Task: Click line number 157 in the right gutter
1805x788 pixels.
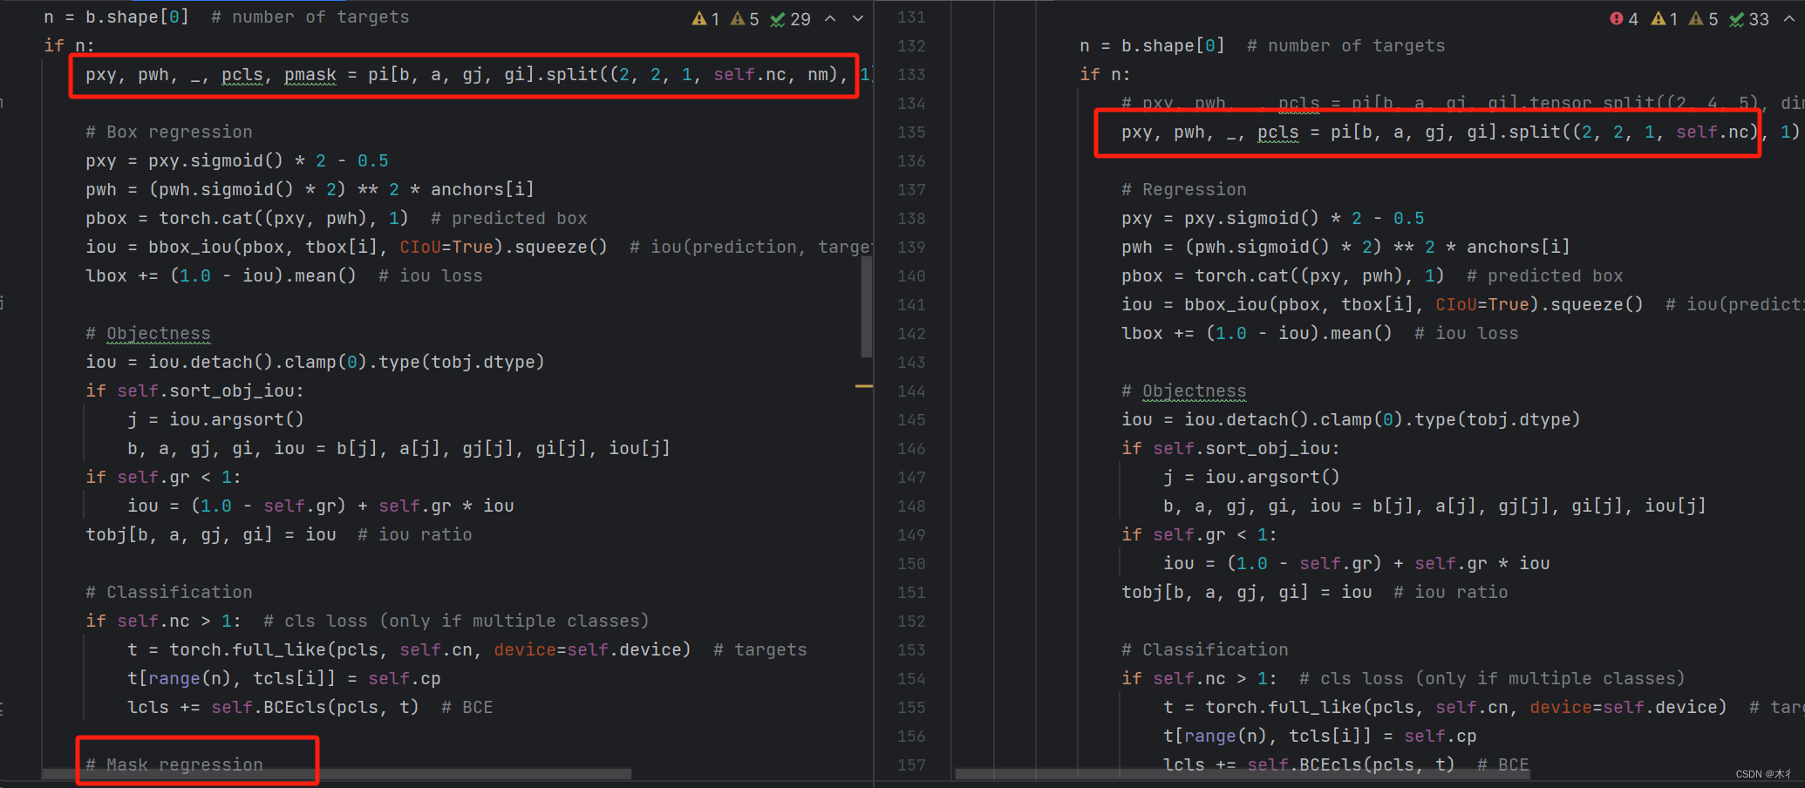Action: (x=911, y=764)
